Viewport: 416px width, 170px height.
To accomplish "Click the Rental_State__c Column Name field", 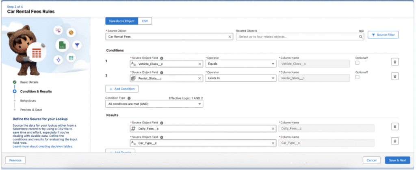I will click(x=314, y=78).
